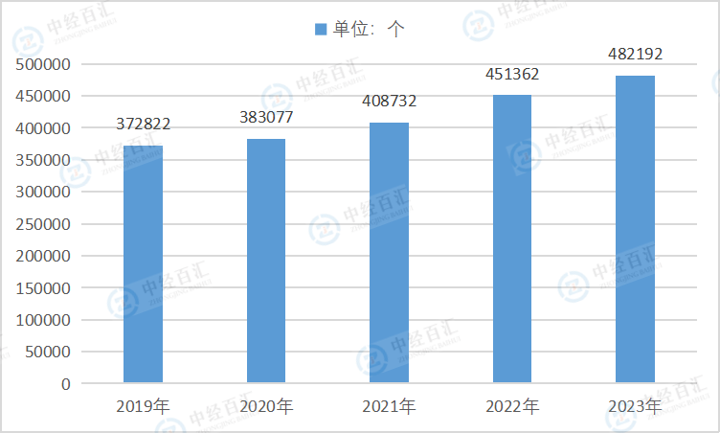Click the y-axis value 150000

click(43, 288)
